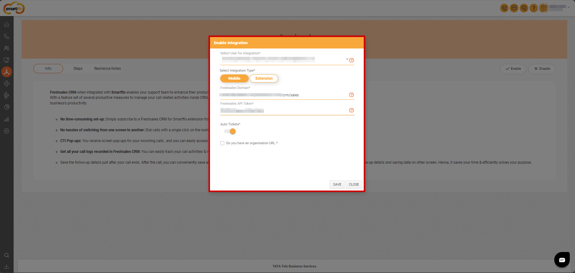The width and height of the screenshot is (575, 273).
Task: Select Extension integration type
Action: click(x=264, y=78)
